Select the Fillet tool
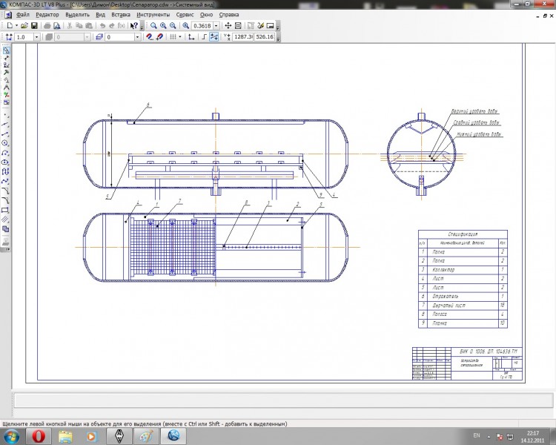 coord(5,200)
